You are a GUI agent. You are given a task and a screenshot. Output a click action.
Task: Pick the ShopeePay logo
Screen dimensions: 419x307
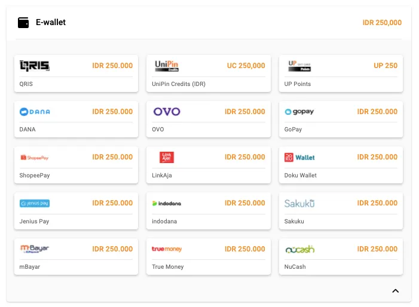(x=35, y=158)
